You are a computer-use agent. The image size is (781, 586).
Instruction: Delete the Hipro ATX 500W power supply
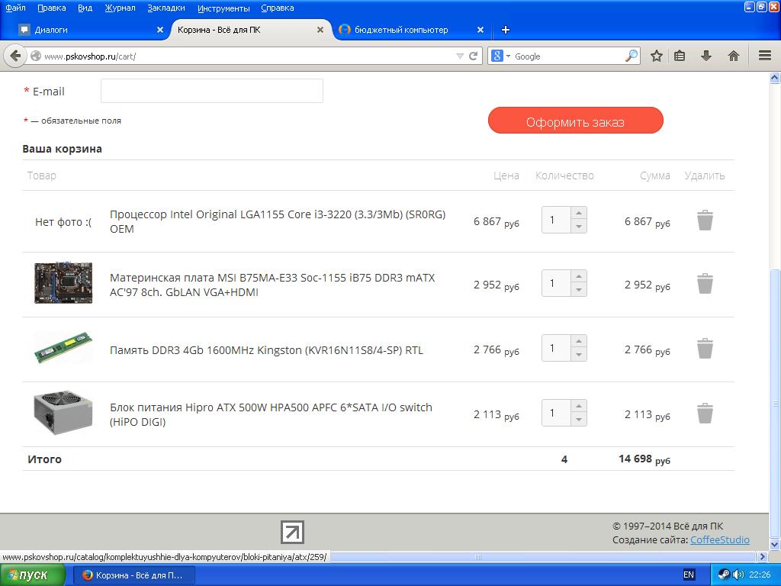click(x=705, y=413)
